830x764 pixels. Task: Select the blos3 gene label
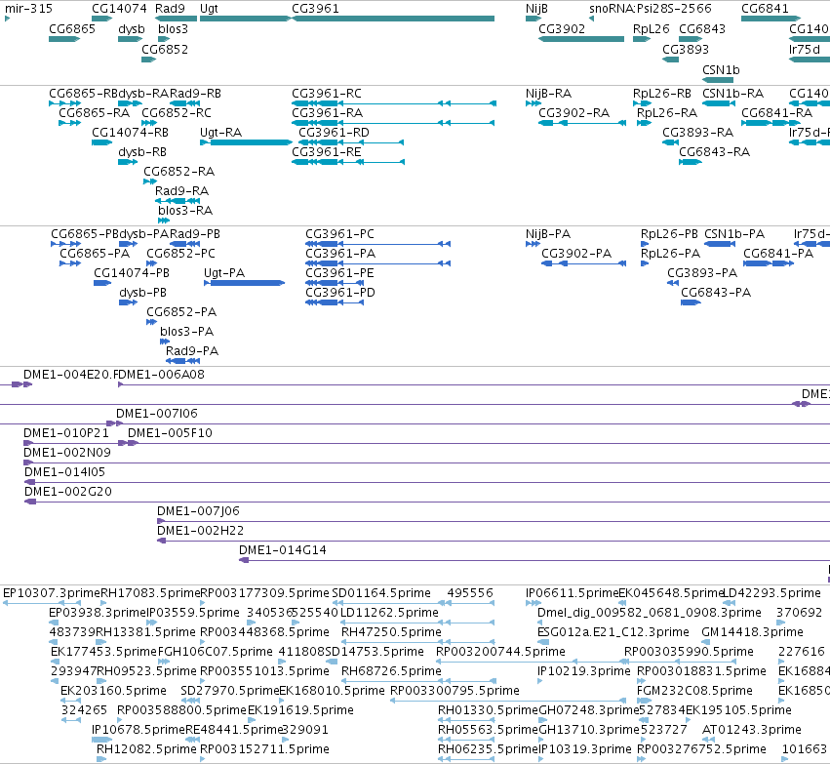173,28
